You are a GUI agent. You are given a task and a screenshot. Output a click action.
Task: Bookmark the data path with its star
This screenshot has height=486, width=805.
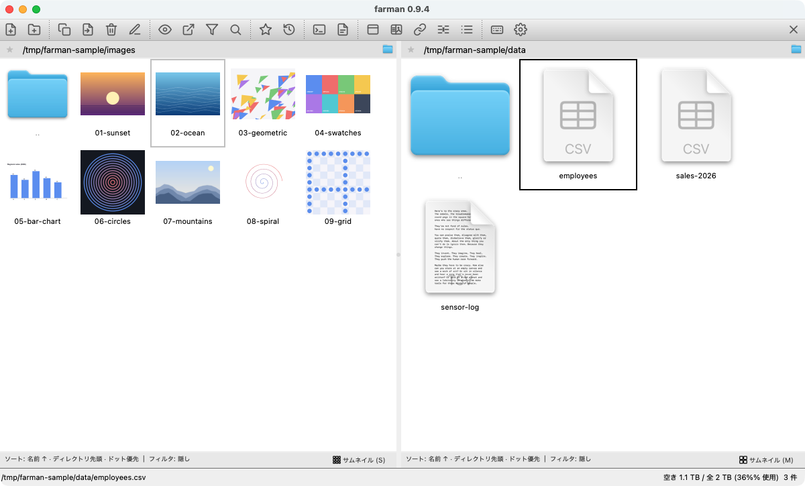coord(411,50)
